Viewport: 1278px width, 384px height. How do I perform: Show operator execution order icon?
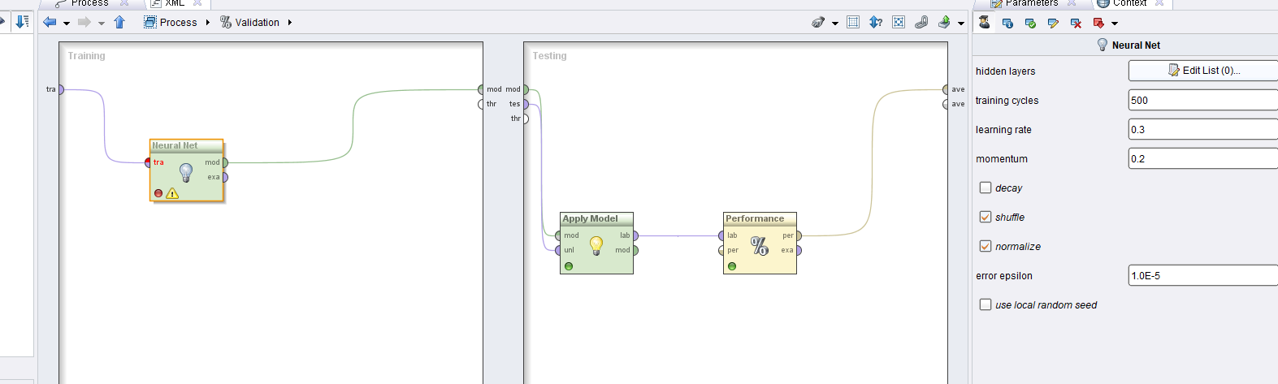[x=876, y=22]
